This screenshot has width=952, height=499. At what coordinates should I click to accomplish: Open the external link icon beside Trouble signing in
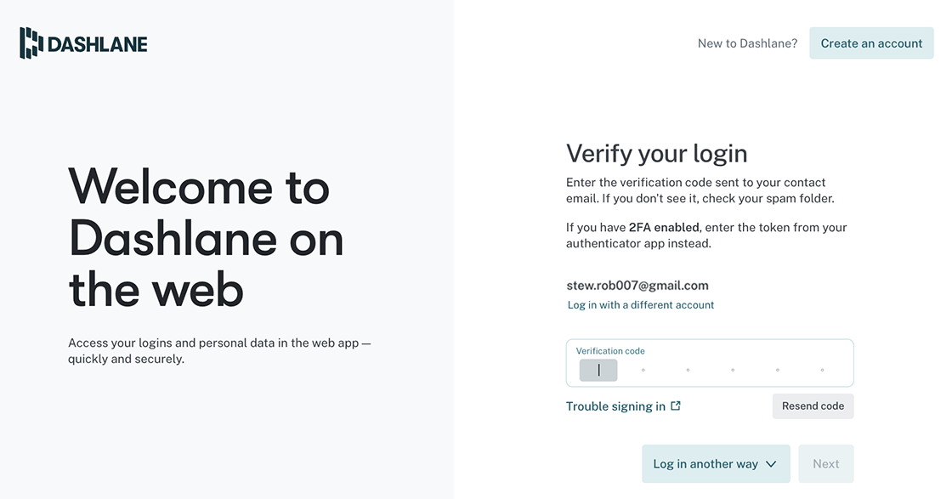(x=676, y=405)
